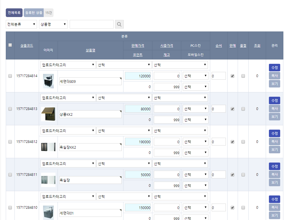Click the 수정 button for 세면대809
This screenshot has width=288, height=220.
click(x=274, y=67)
